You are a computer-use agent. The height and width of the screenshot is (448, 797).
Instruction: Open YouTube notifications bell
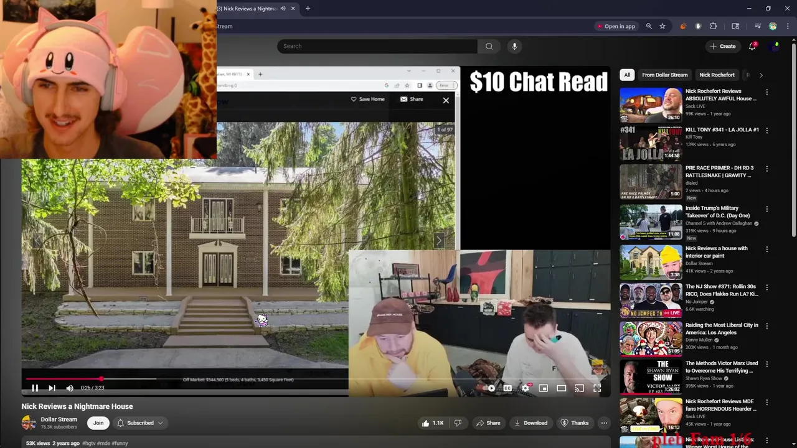tap(752, 46)
